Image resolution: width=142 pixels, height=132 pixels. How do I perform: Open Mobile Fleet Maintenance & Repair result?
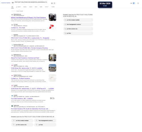click(28, 18)
